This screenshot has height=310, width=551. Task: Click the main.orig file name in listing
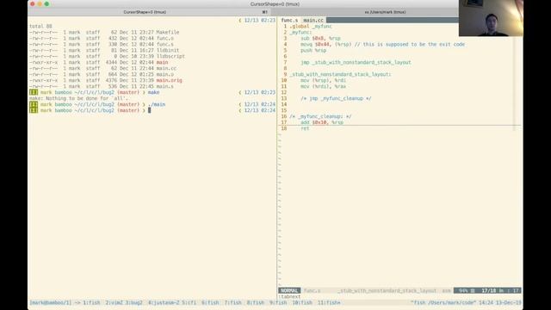(169, 80)
